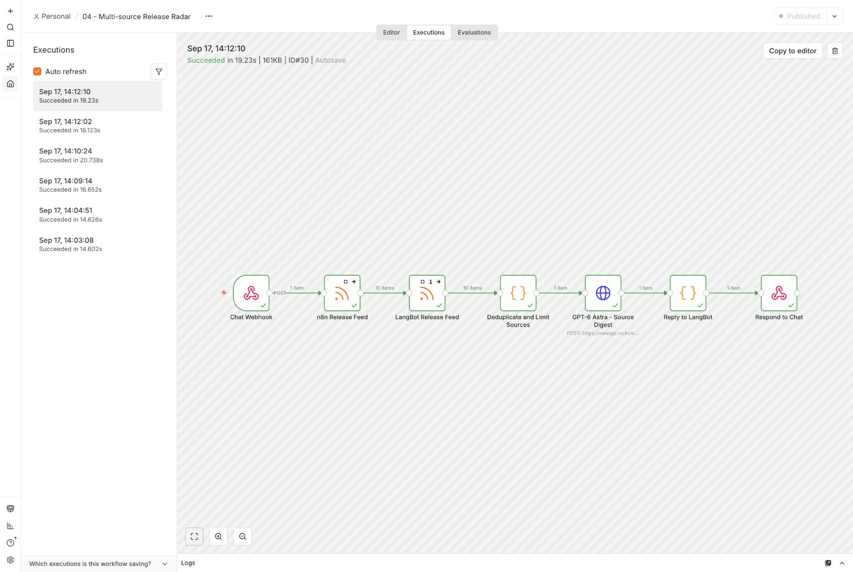
Task: Select the LangBot Release Feed node
Action: coord(427,293)
